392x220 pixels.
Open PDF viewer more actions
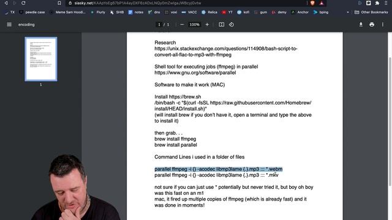click(382, 24)
